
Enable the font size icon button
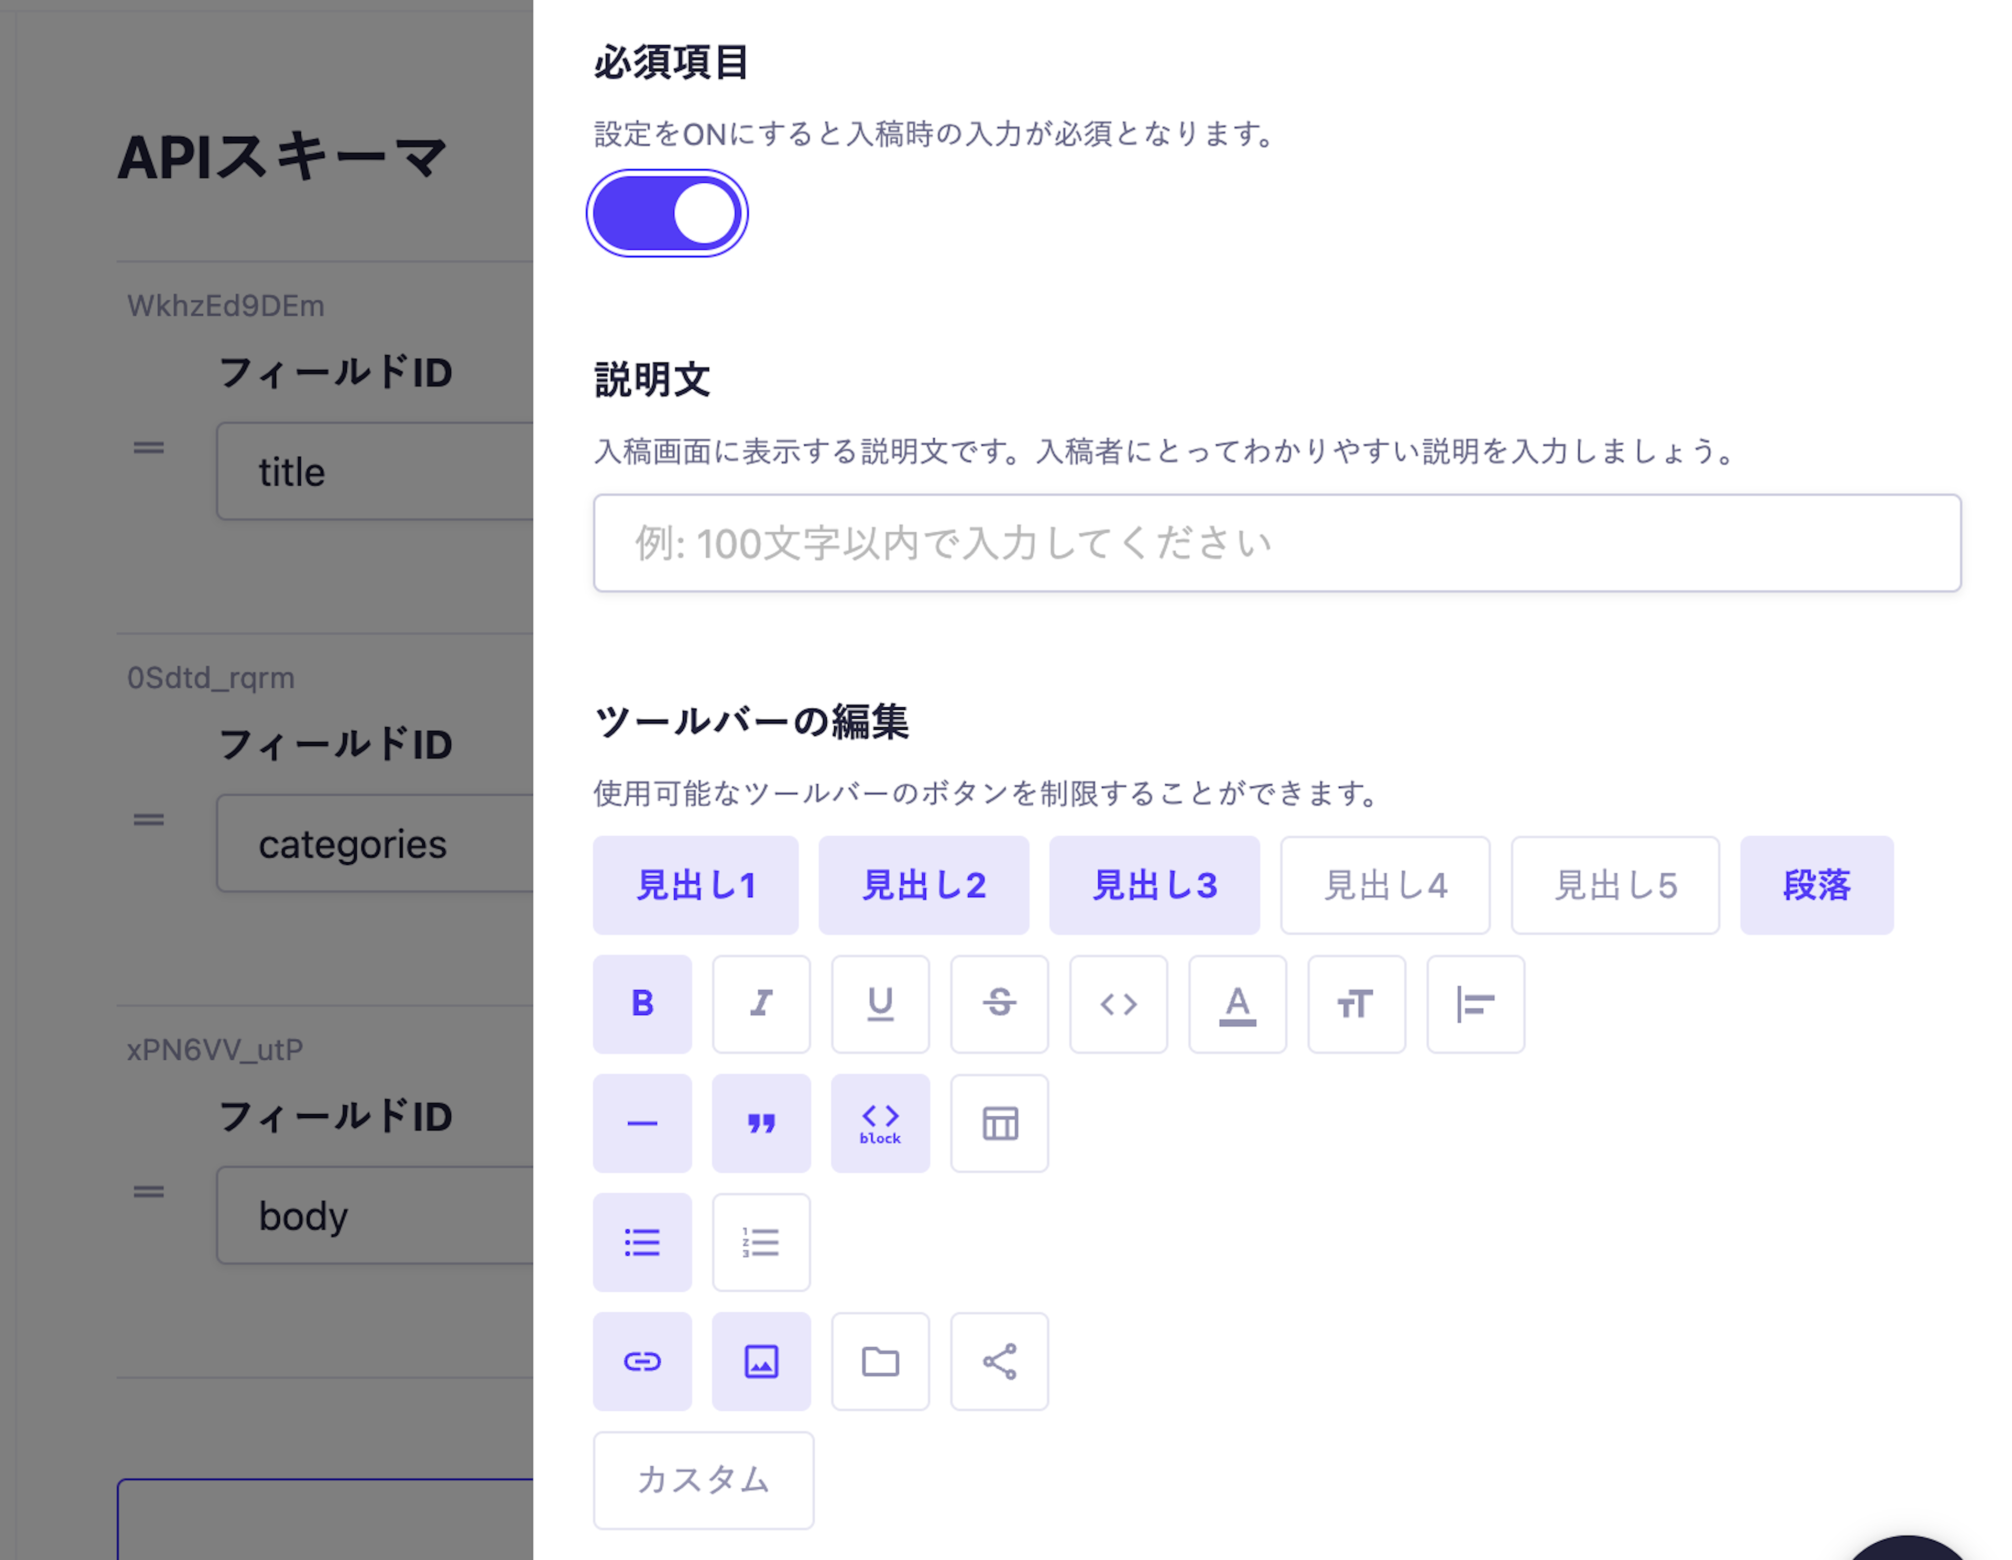pyautogui.click(x=1356, y=1004)
